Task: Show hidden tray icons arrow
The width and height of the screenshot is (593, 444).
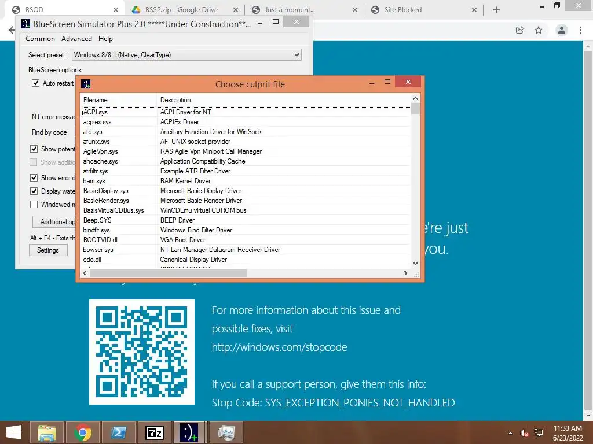Action: coord(511,433)
